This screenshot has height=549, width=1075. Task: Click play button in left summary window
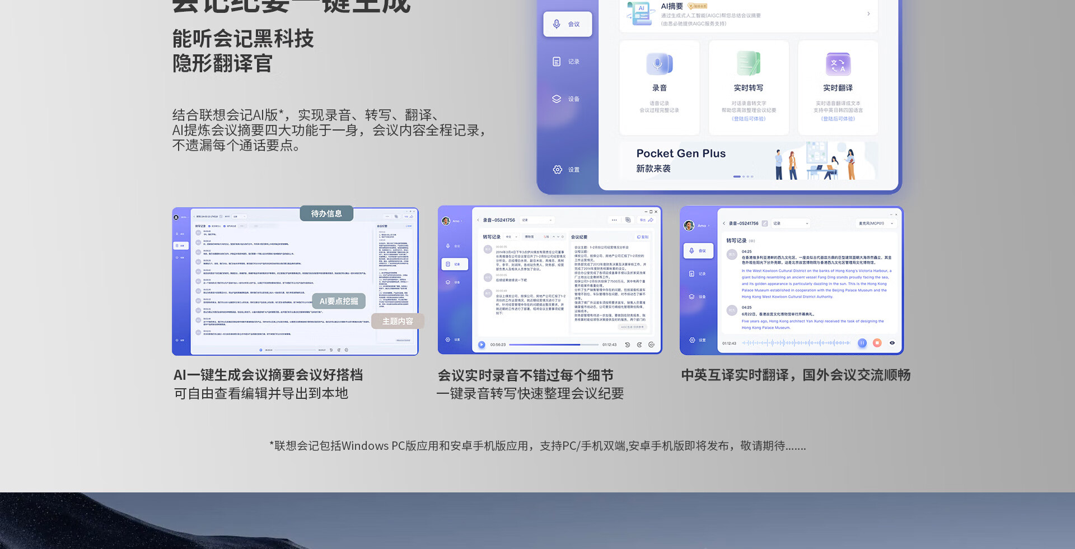[x=261, y=350]
